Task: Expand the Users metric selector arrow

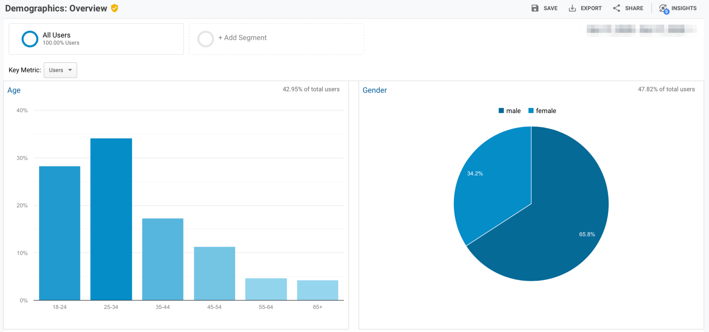Action: click(70, 70)
